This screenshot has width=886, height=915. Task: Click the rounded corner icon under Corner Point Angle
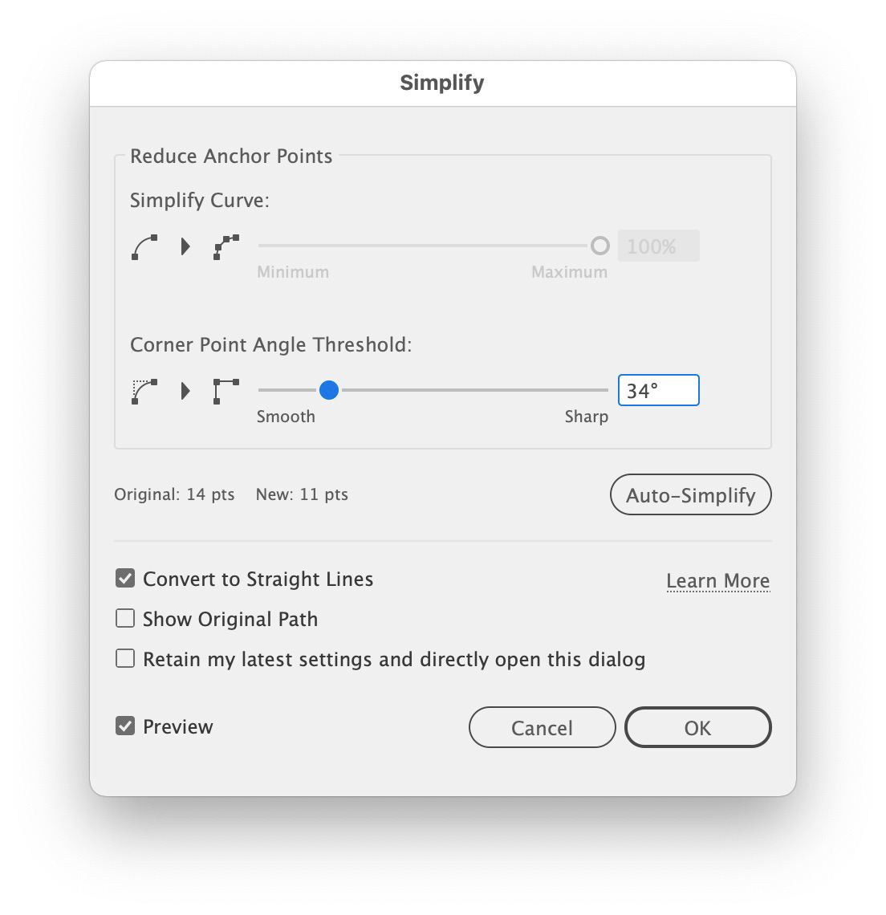click(144, 391)
